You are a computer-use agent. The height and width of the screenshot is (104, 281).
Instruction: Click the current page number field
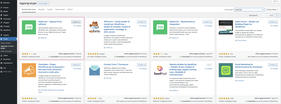268,16
